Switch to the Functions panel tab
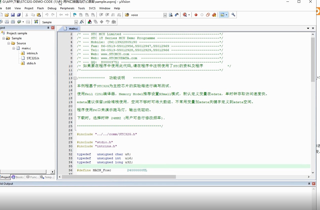This screenshot has width=320, height=210. tap(32, 177)
